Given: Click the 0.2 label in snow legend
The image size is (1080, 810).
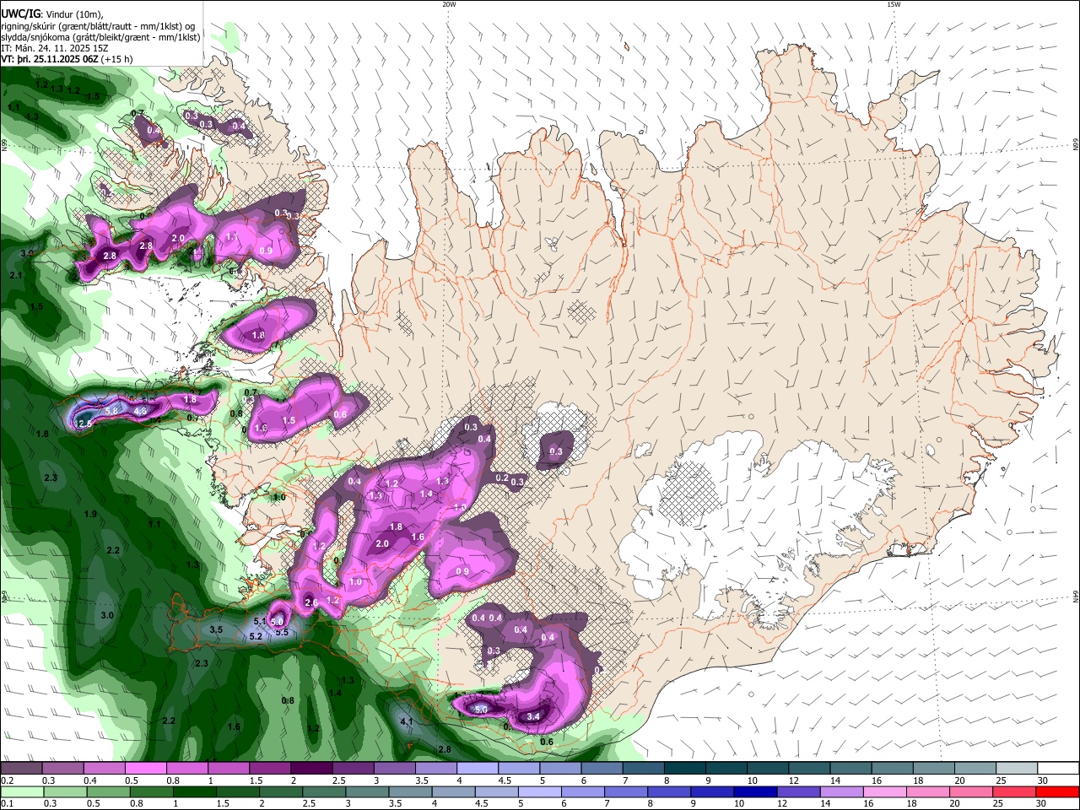Looking at the screenshot, I should 7,780.
